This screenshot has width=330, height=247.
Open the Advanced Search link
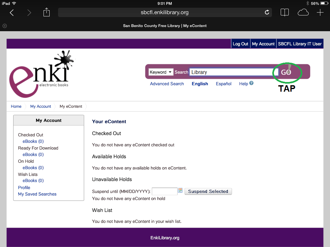pyautogui.click(x=167, y=84)
